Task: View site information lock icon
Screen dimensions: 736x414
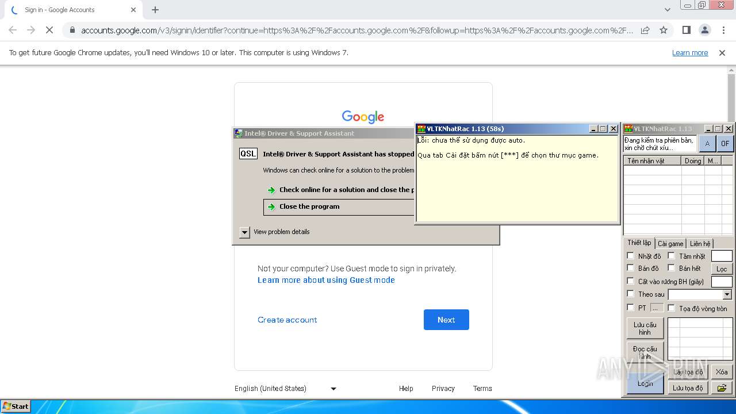Action: (72, 30)
